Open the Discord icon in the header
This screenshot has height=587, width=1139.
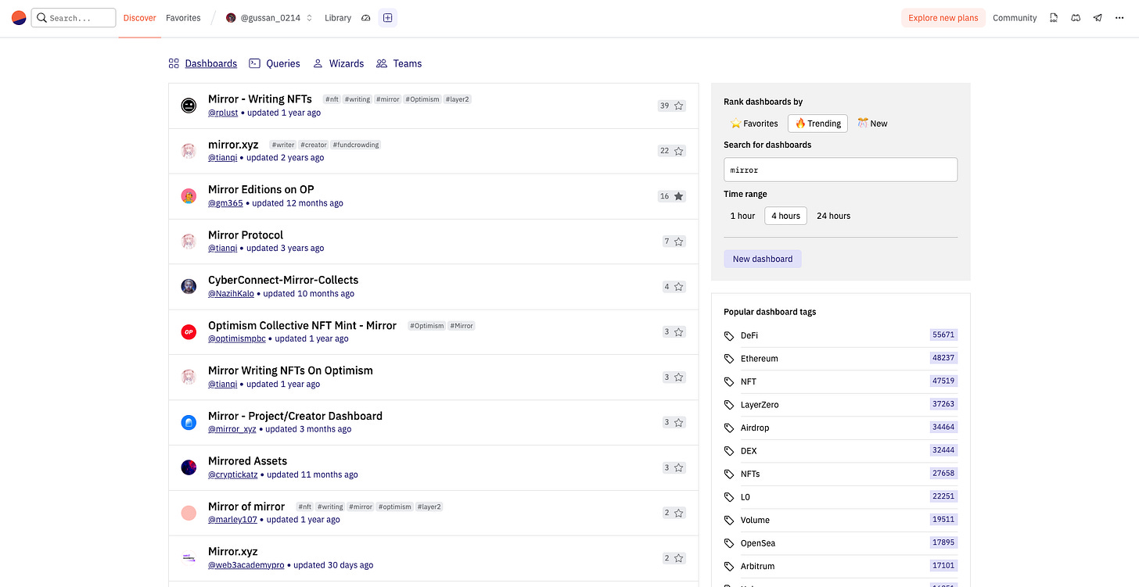pyautogui.click(x=1076, y=18)
